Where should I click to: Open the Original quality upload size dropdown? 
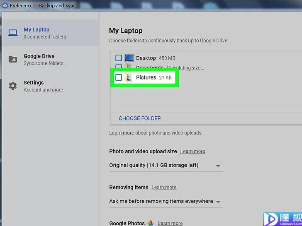pyautogui.click(x=166, y=166)
